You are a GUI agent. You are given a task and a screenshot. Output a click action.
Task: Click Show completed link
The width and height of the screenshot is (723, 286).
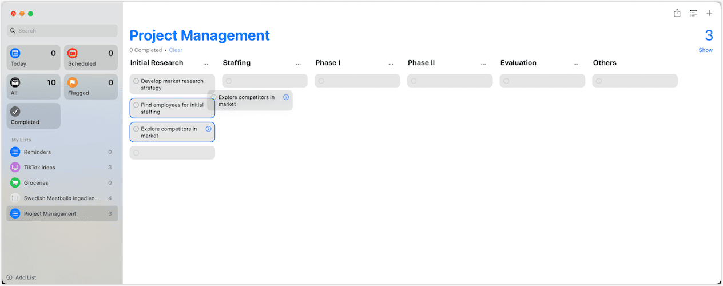coord(705,50)
